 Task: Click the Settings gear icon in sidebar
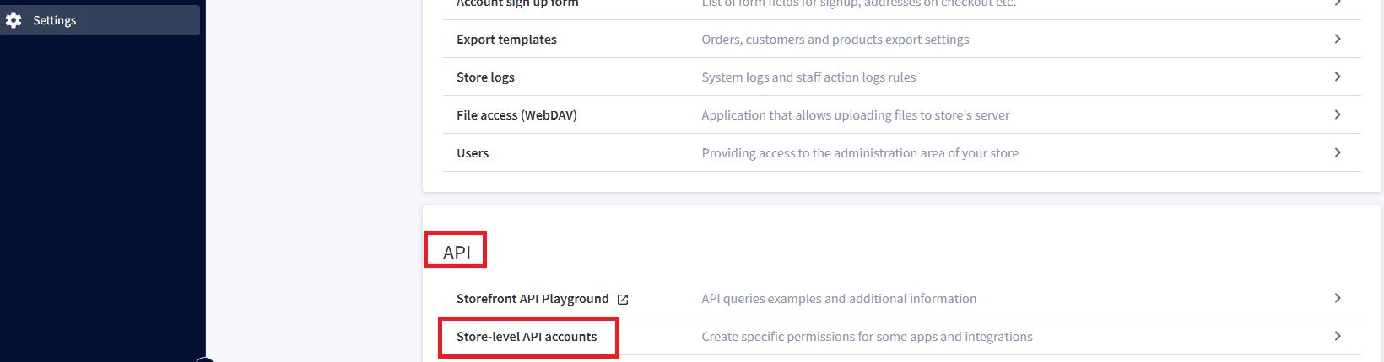[14, 20]
